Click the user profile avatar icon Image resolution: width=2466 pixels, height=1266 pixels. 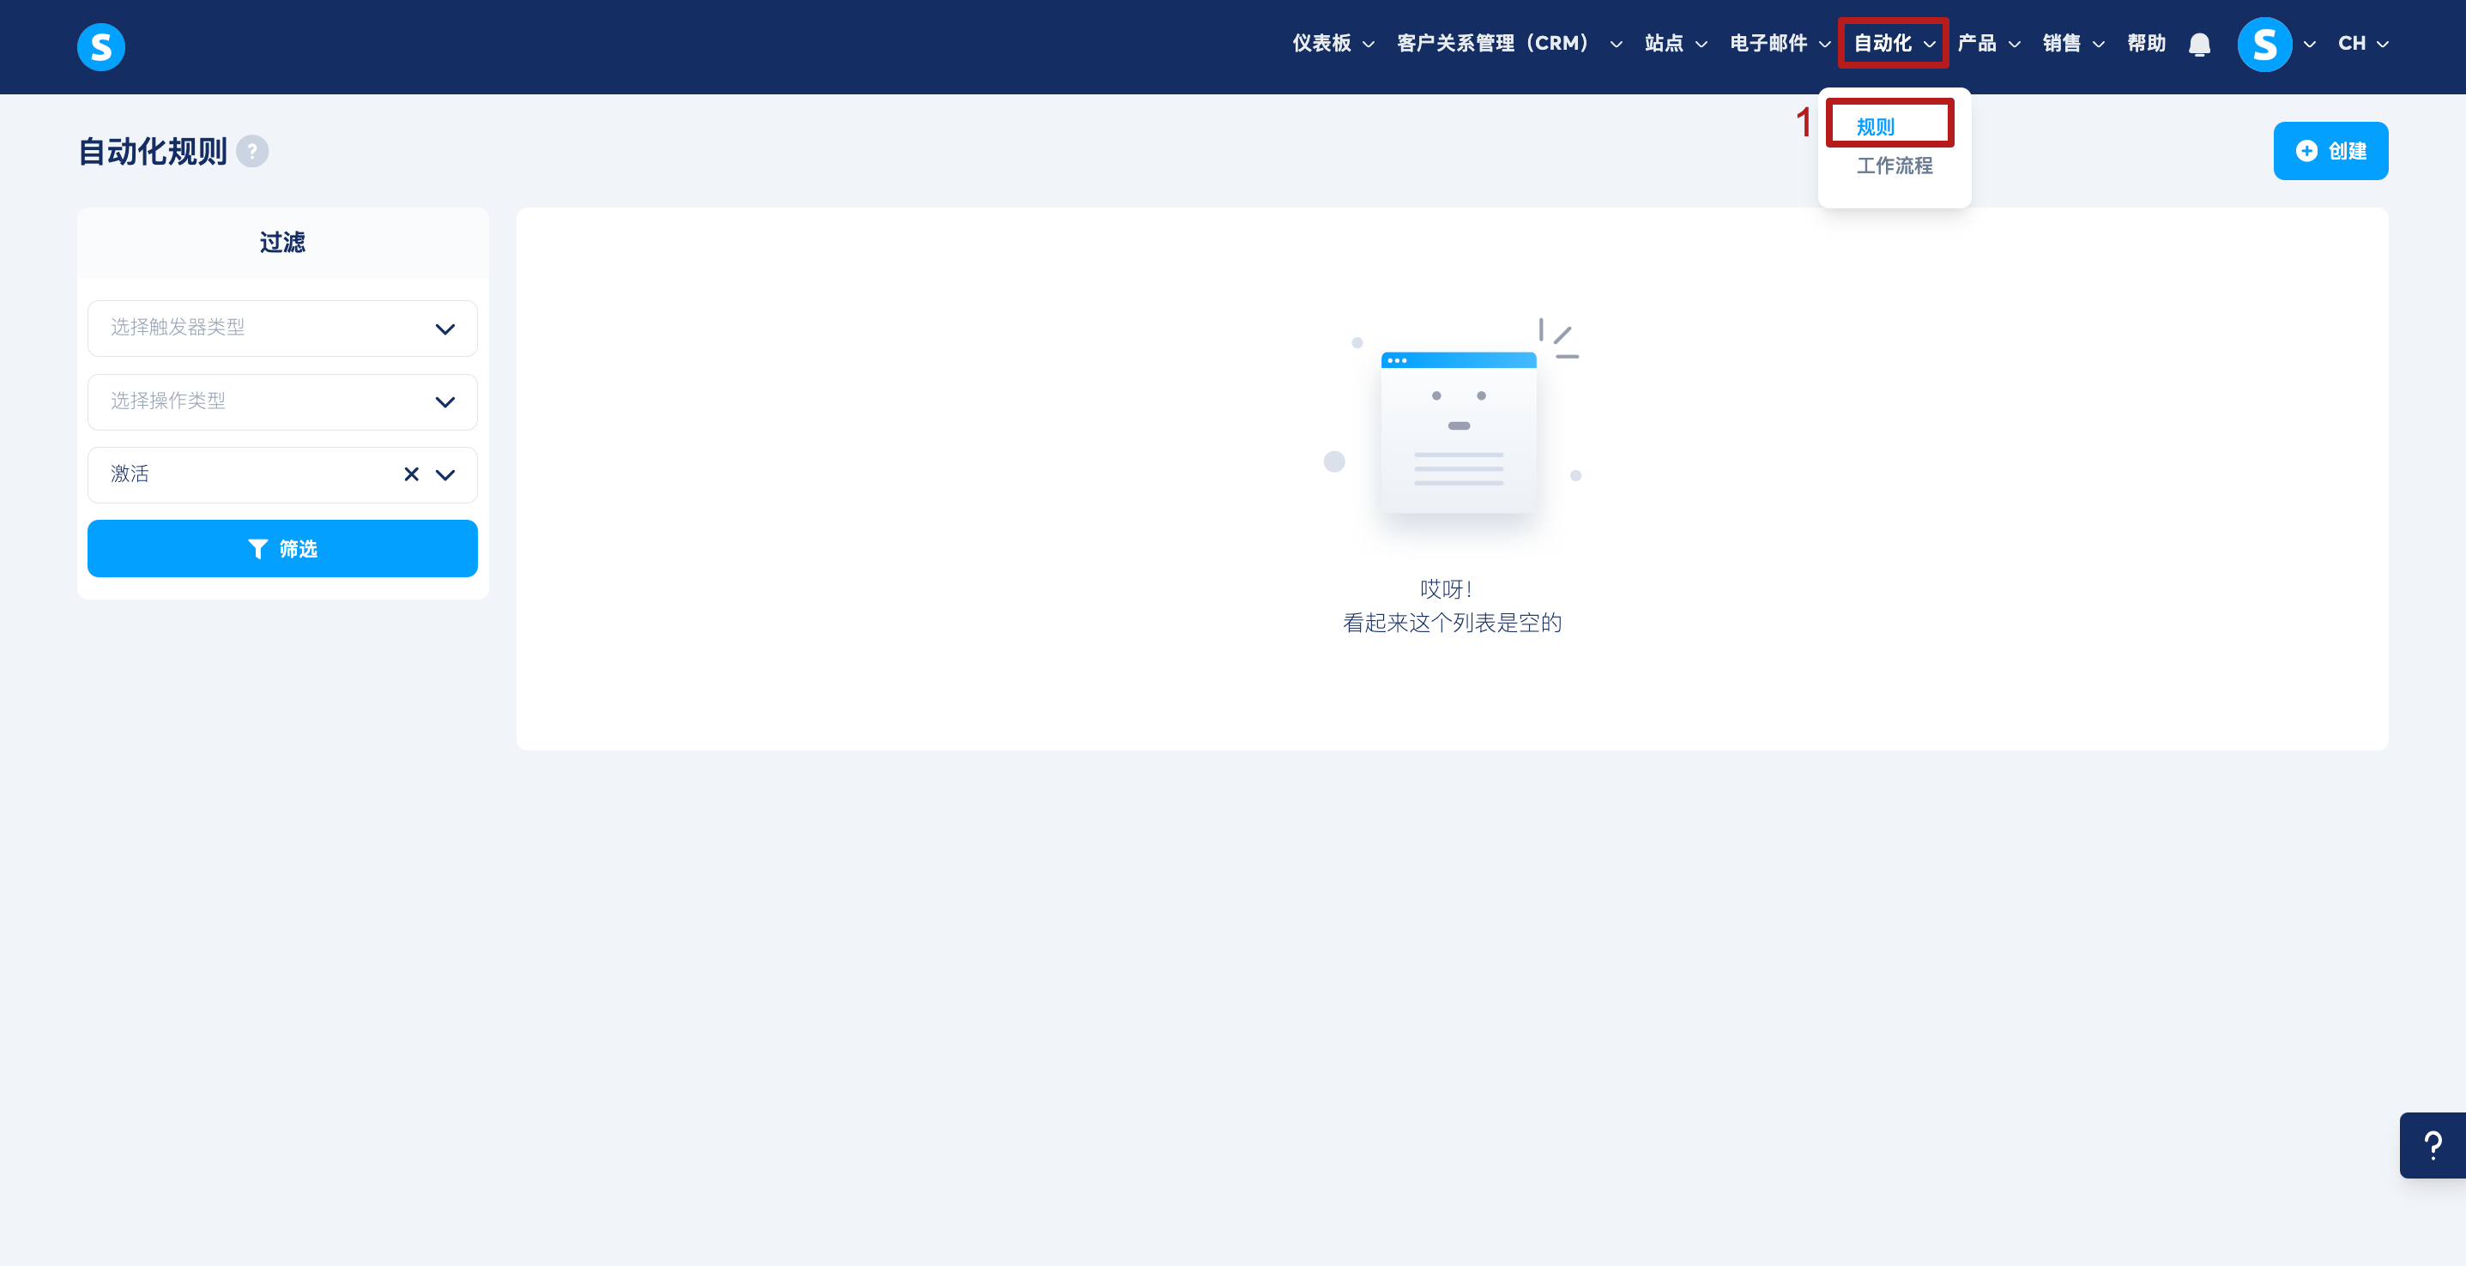(x=2264, y=44)
